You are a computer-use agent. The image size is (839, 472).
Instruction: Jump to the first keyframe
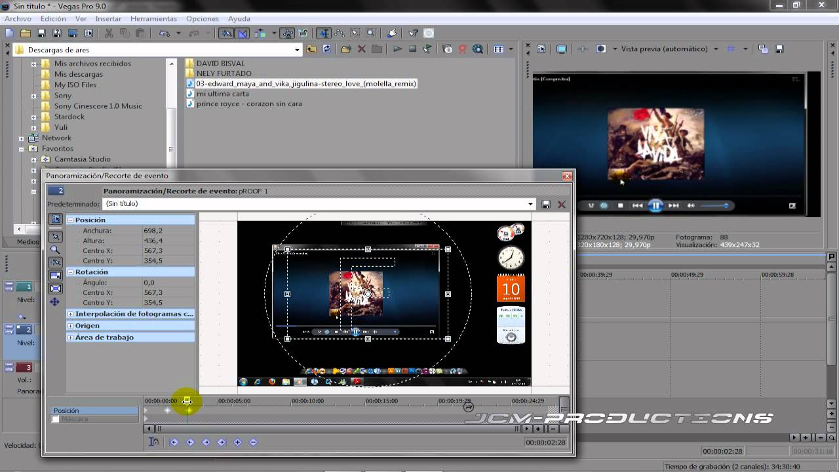point(174,442)
